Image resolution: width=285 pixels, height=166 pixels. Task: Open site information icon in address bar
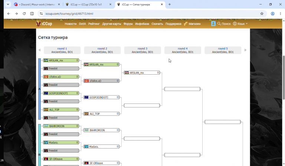point(41,14)
